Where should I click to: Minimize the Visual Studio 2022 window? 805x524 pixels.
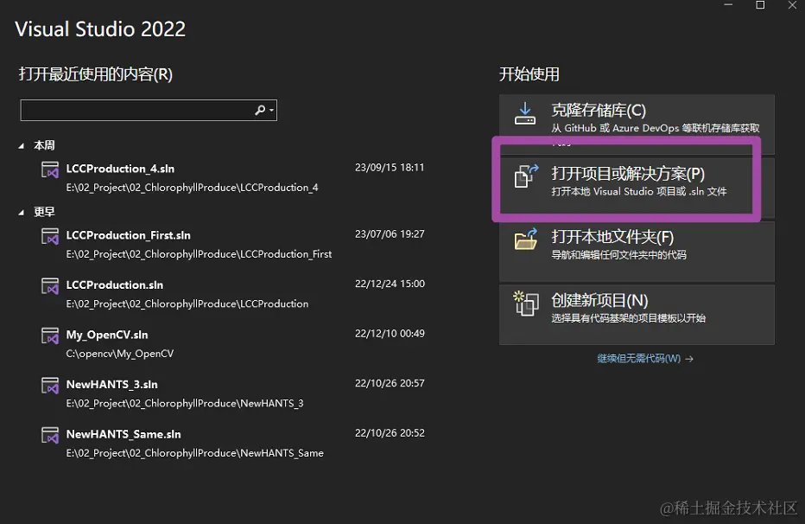pos(728,5)
